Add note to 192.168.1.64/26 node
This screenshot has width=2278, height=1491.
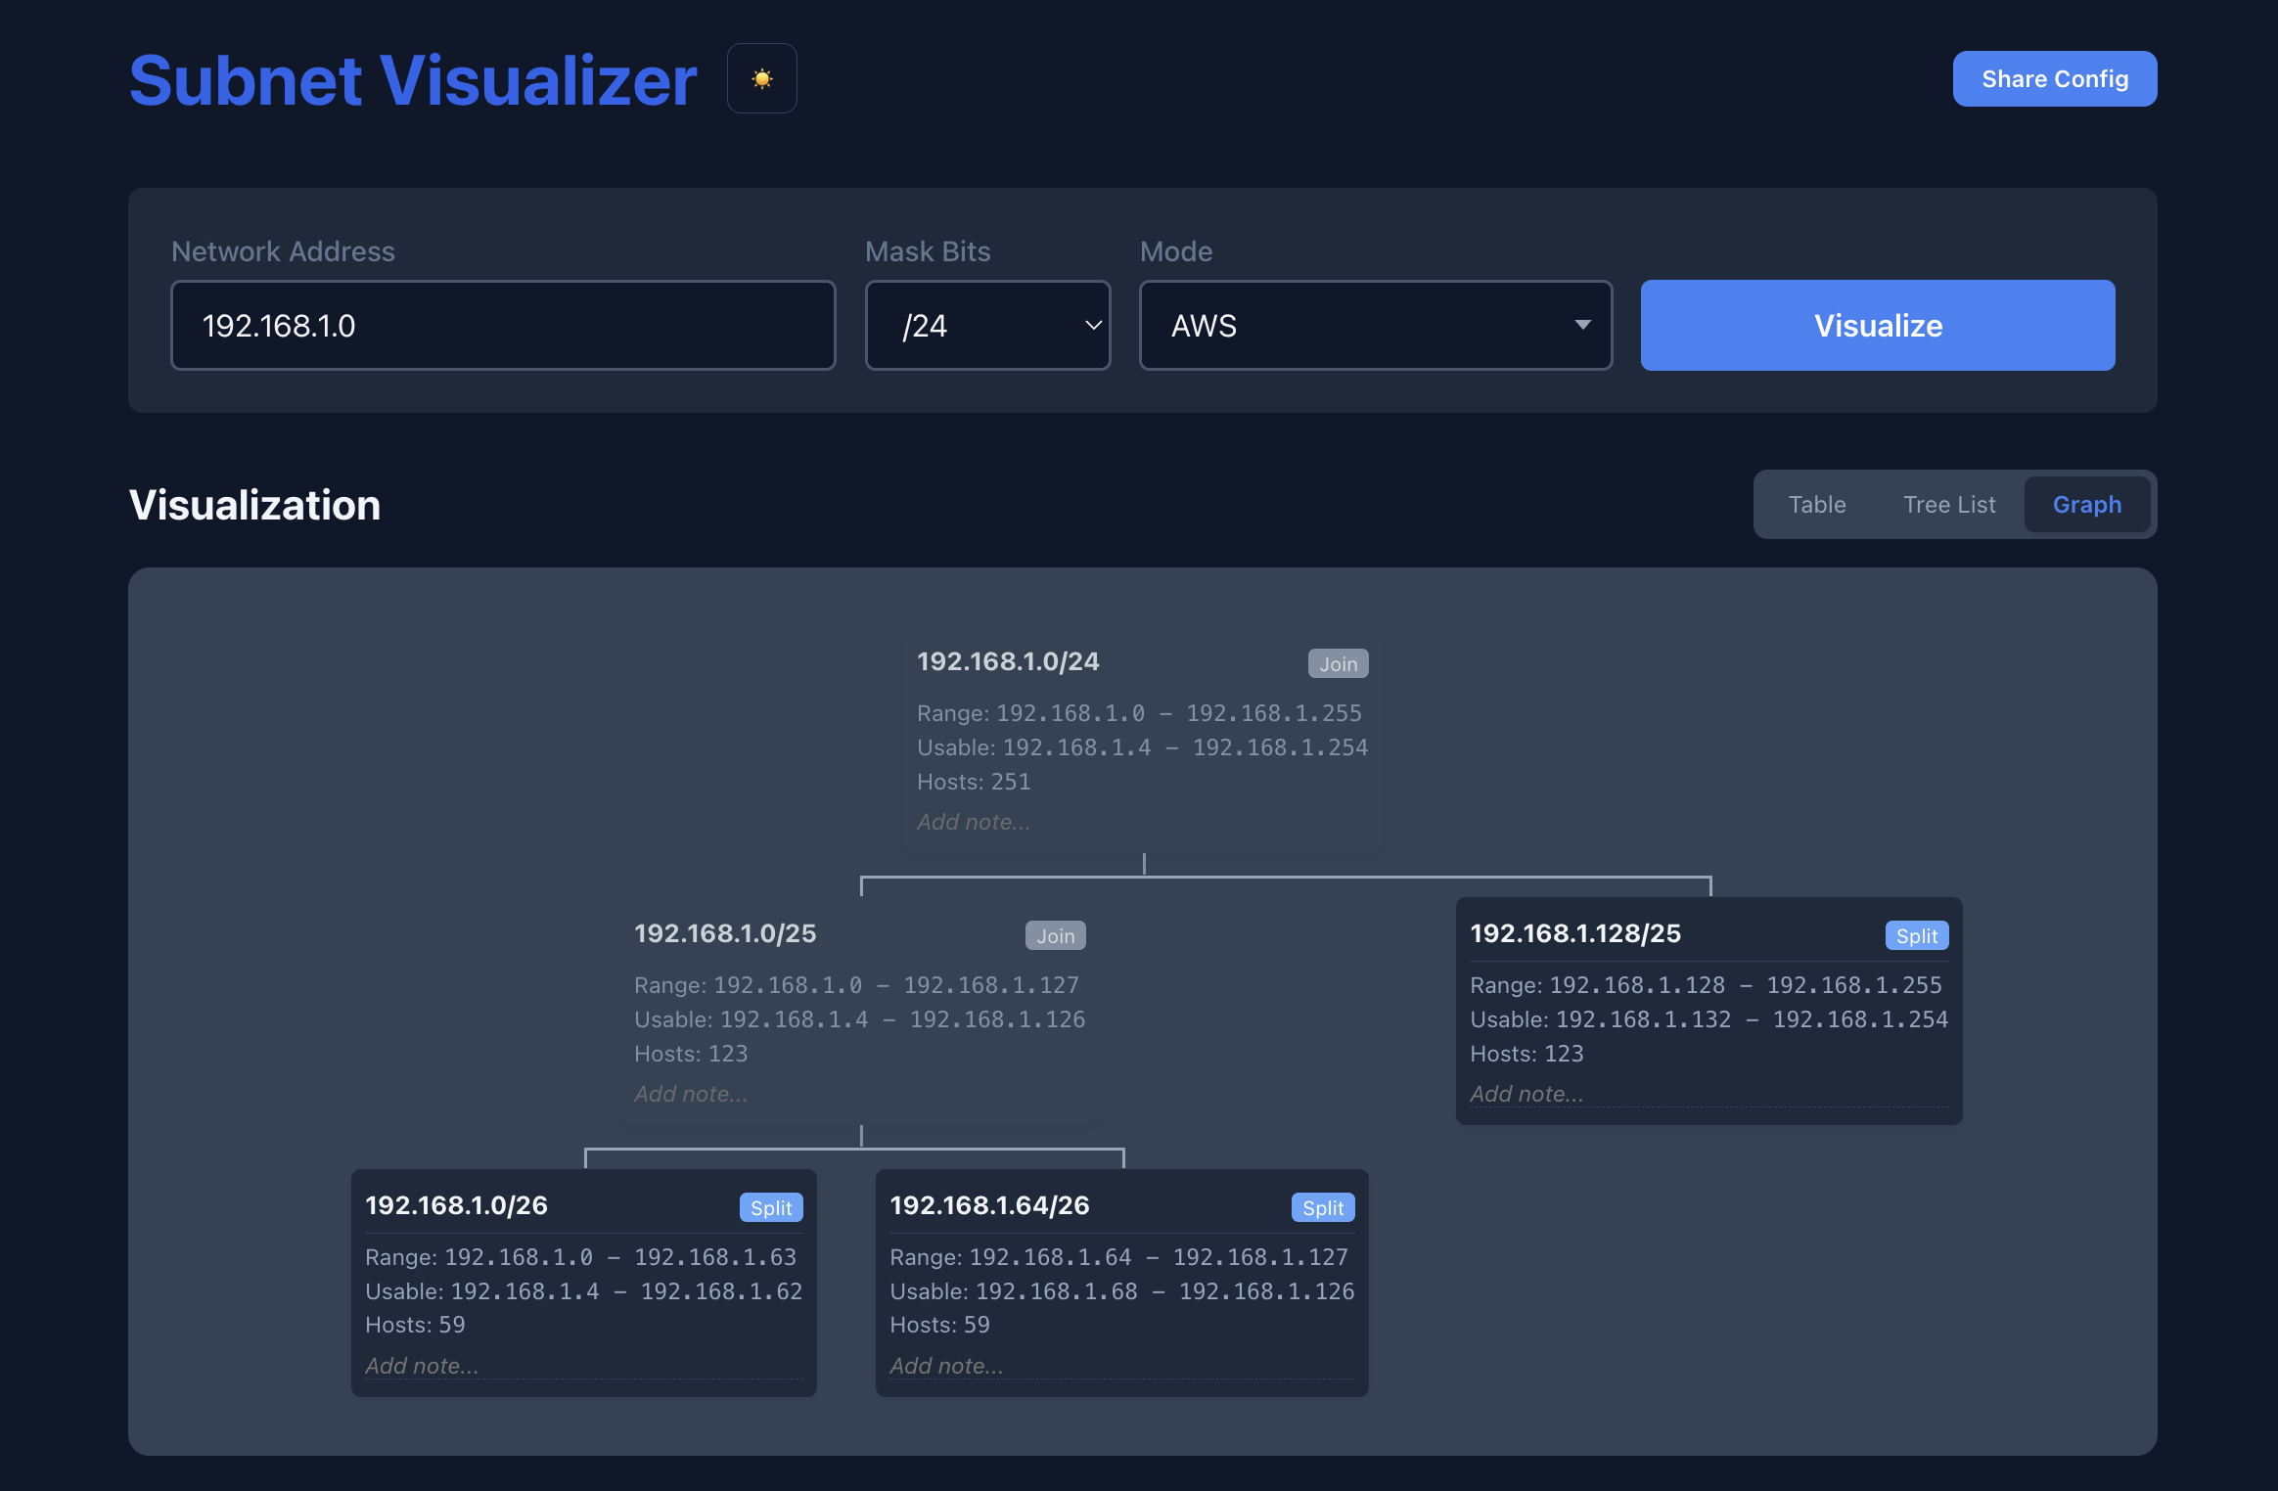pos(1121,1366)
